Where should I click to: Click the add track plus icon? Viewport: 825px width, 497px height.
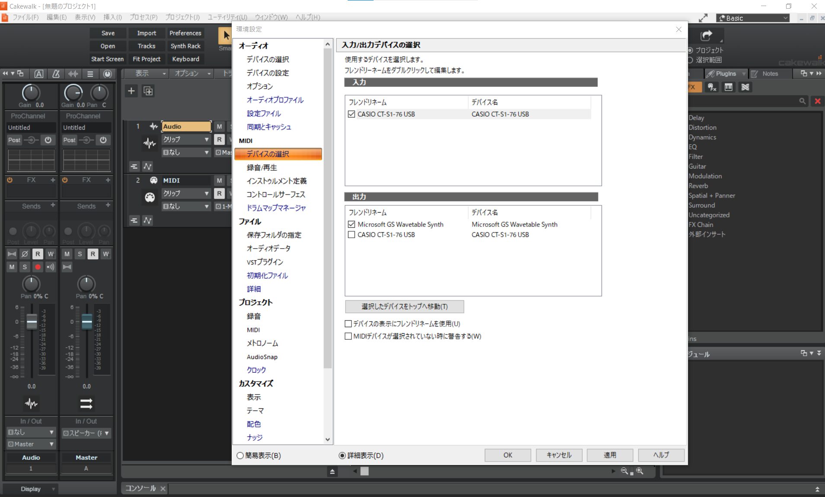point(131,91)
